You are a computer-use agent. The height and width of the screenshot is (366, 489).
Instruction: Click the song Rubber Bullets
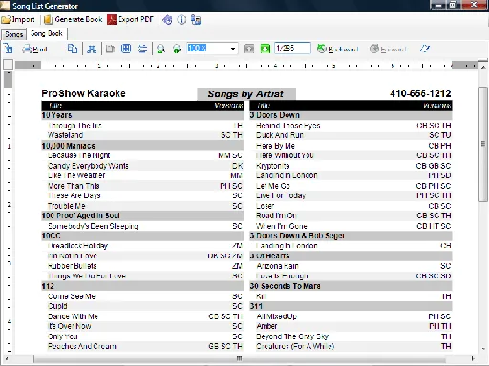(72, 266)
